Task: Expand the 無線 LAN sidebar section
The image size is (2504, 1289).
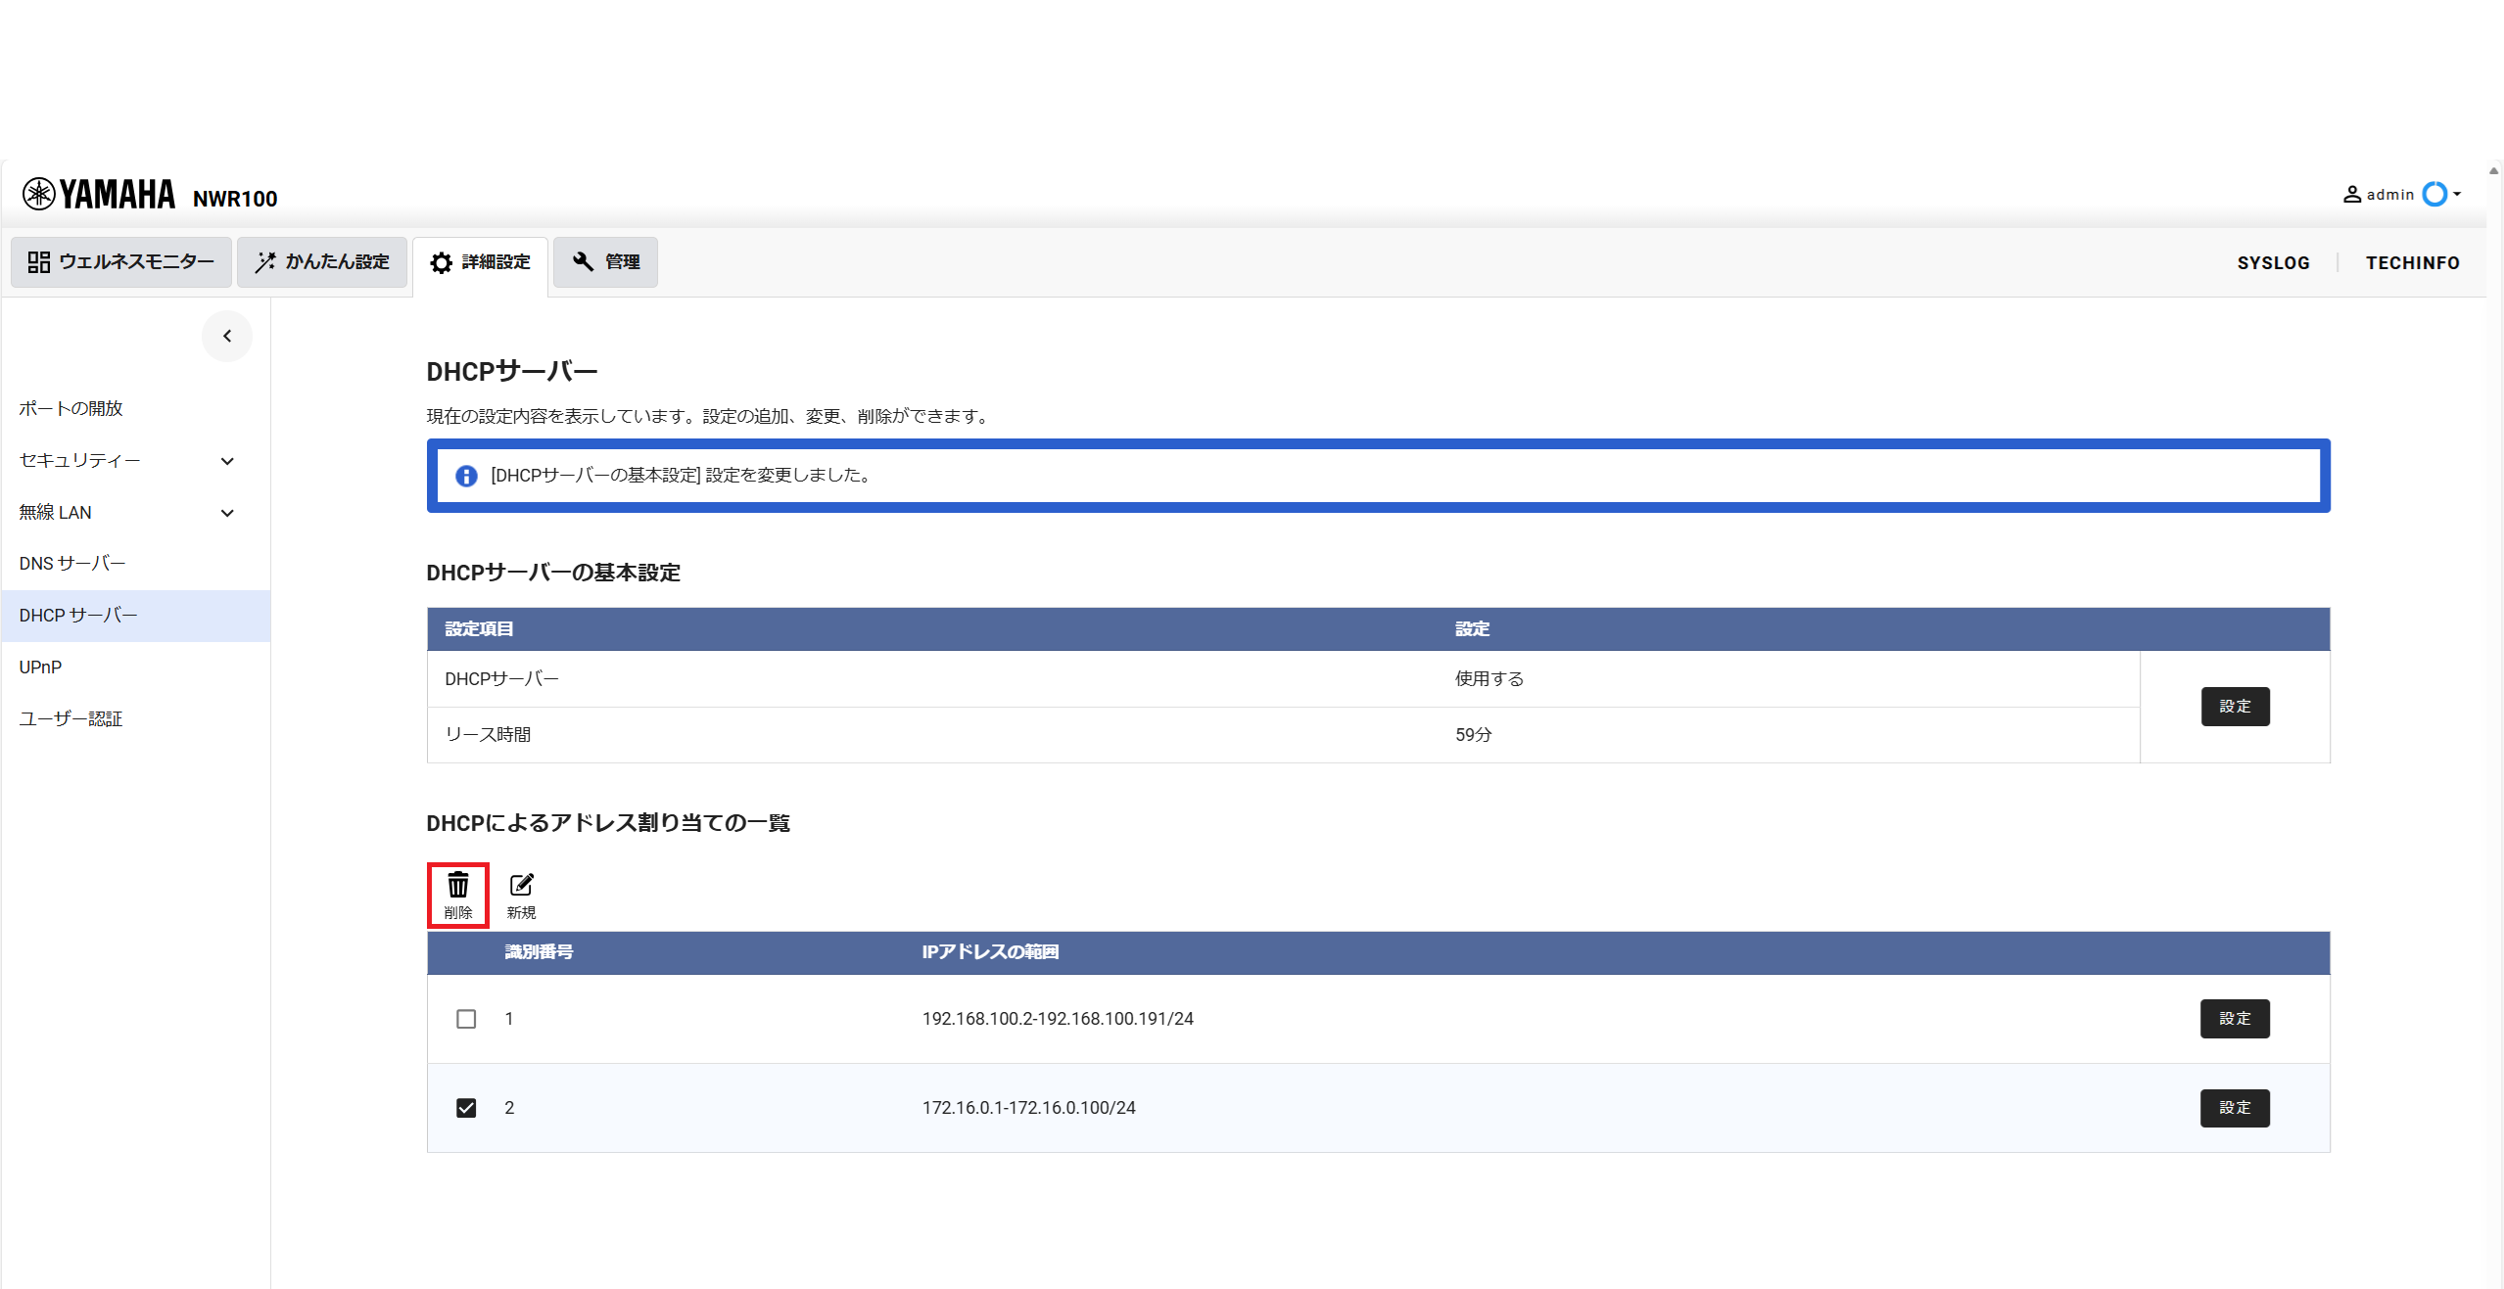Action: 227,513
